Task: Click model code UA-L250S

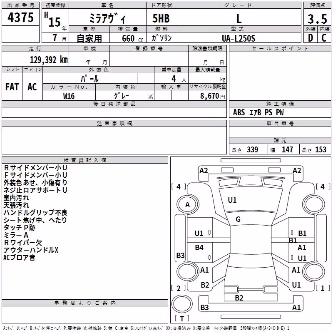Action: [239, 38]
